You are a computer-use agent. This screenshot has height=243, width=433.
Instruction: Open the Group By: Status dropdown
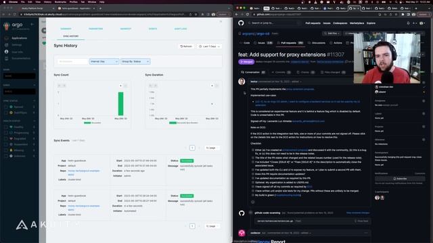(x=135, y=61)
